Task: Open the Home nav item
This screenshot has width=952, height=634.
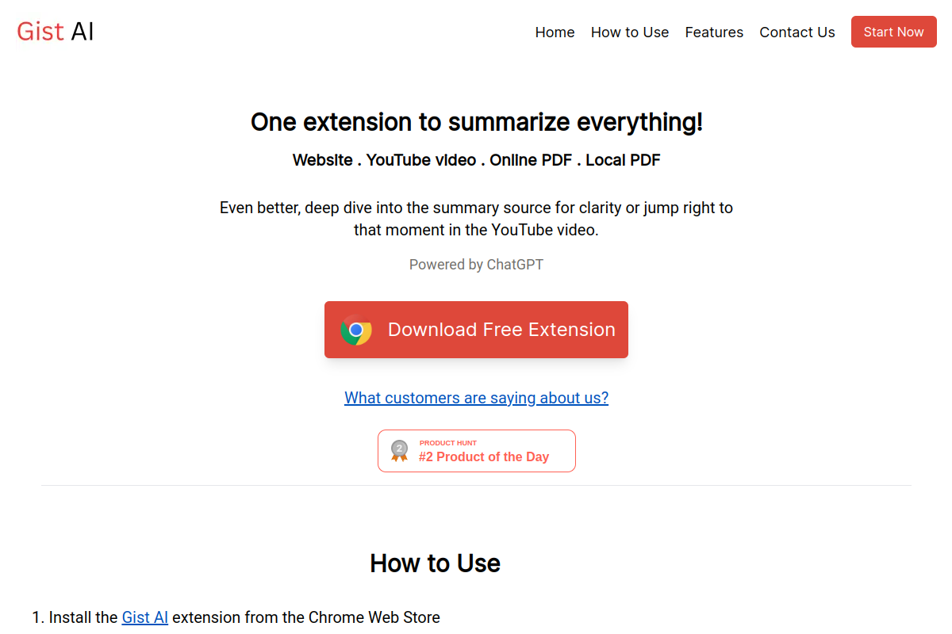Action: click(555, 32)
